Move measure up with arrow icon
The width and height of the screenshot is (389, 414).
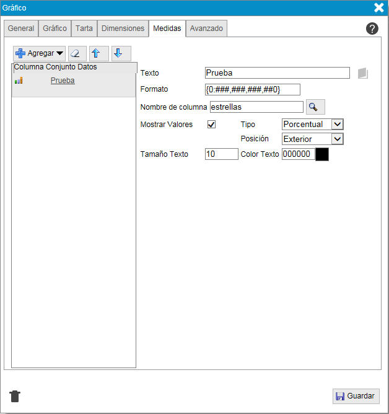[x=98, y=53]
